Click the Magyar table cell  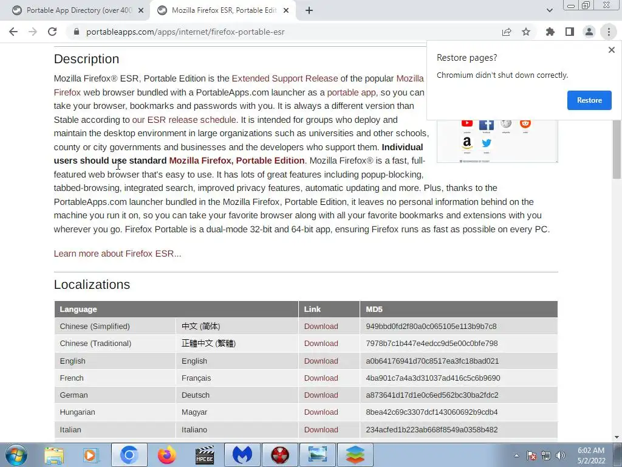237,412
